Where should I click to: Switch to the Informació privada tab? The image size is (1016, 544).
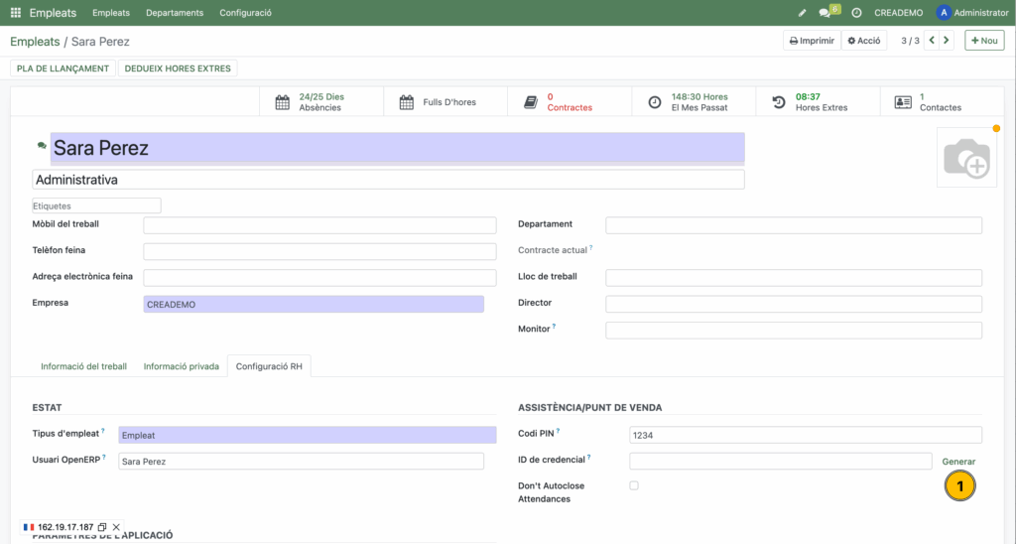coord(181,366)
